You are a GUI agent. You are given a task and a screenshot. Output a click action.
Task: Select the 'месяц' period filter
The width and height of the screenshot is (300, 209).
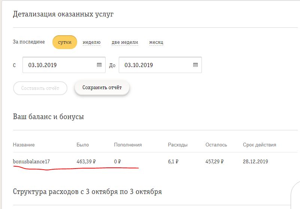click(x=156, y=42)
